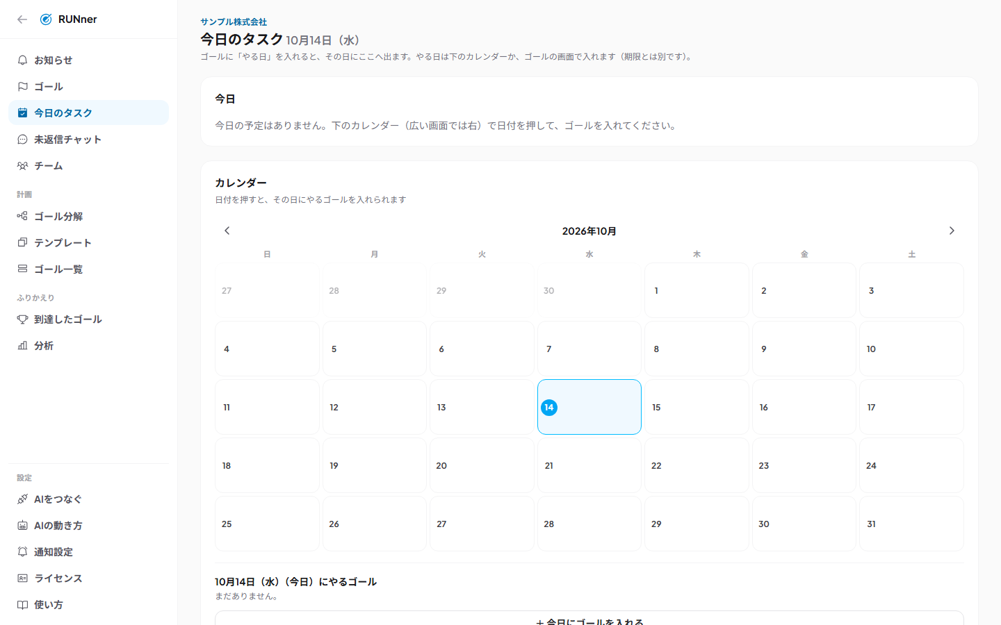This screenshot has height=625, width=1001.
Task: Select October 31 in the calendar
Action: 911,524
